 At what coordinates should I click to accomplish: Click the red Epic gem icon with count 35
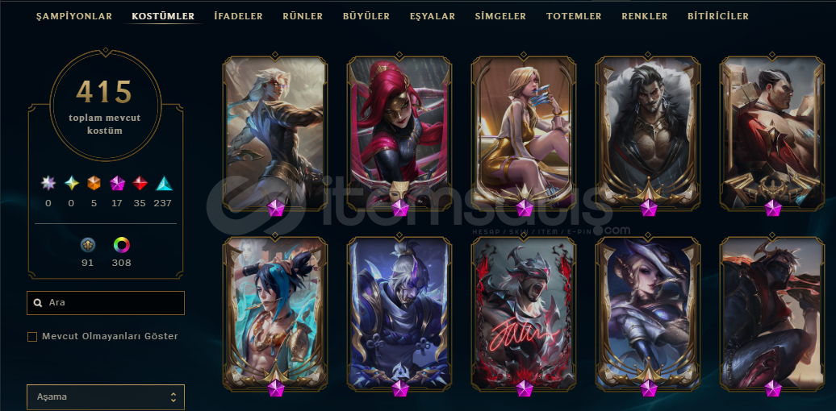(140, 183)
